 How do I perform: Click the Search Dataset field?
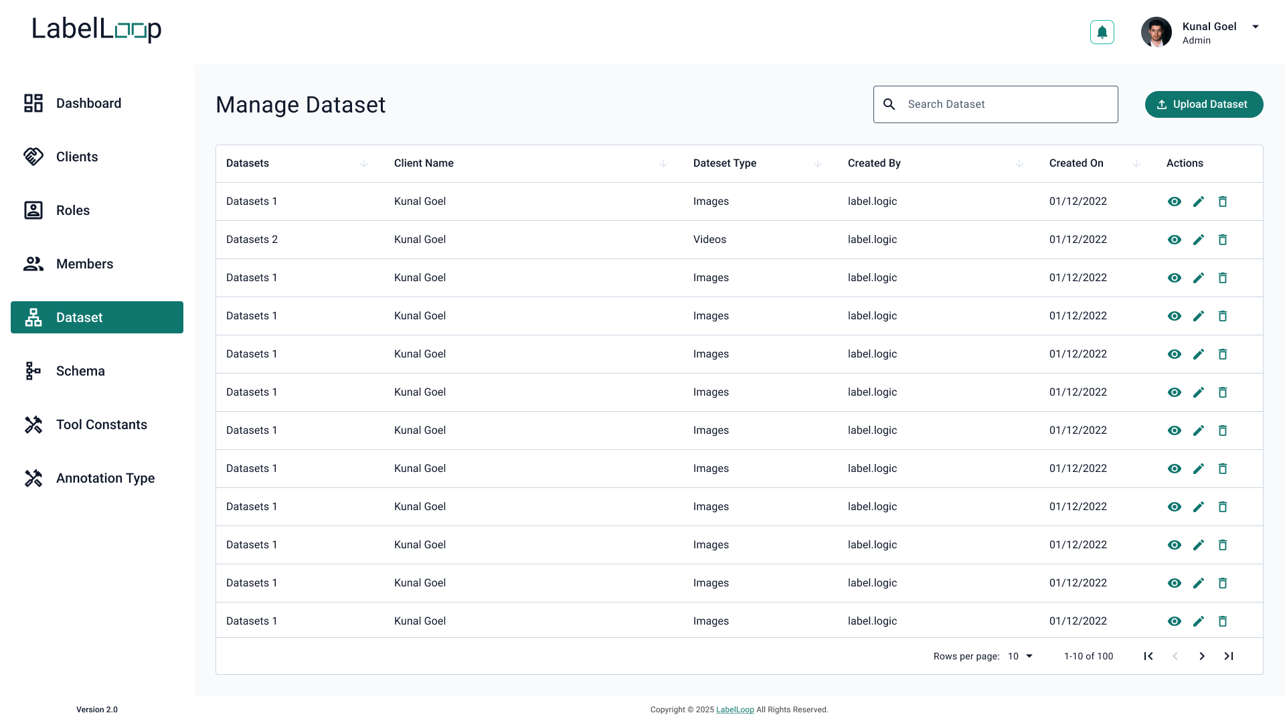tap(995, 104)
